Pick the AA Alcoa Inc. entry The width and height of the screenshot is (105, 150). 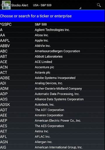(52, 35)
